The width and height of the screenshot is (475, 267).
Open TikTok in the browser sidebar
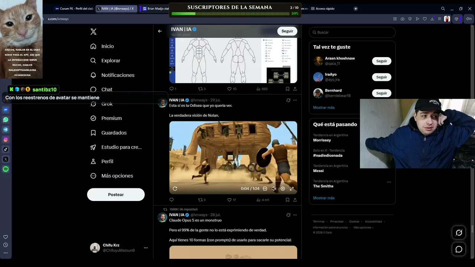click(x=6, y=149)
